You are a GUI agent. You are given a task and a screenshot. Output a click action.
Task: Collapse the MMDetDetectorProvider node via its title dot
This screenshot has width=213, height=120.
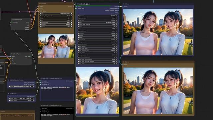(x=8, y=80)
